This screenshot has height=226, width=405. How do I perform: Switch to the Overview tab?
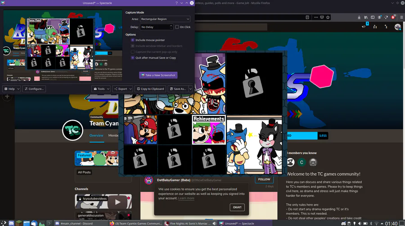tap(96, 135)
